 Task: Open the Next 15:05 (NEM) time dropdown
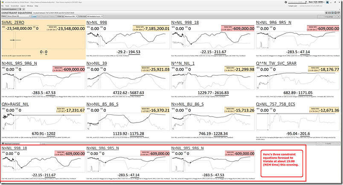pyautogui.click(x=317, y=2)
